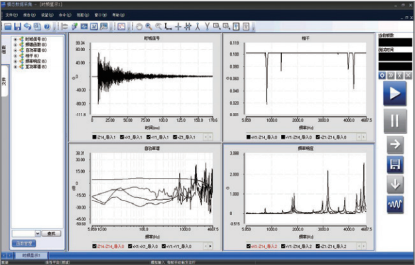The height and width of the screenshot is (265, 415).
Task: Click the blue floppy disk save icon in top toolbar
Action: 18,27
